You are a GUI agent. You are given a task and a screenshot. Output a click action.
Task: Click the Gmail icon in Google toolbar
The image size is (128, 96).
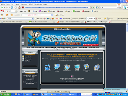[x=57, y=18]
